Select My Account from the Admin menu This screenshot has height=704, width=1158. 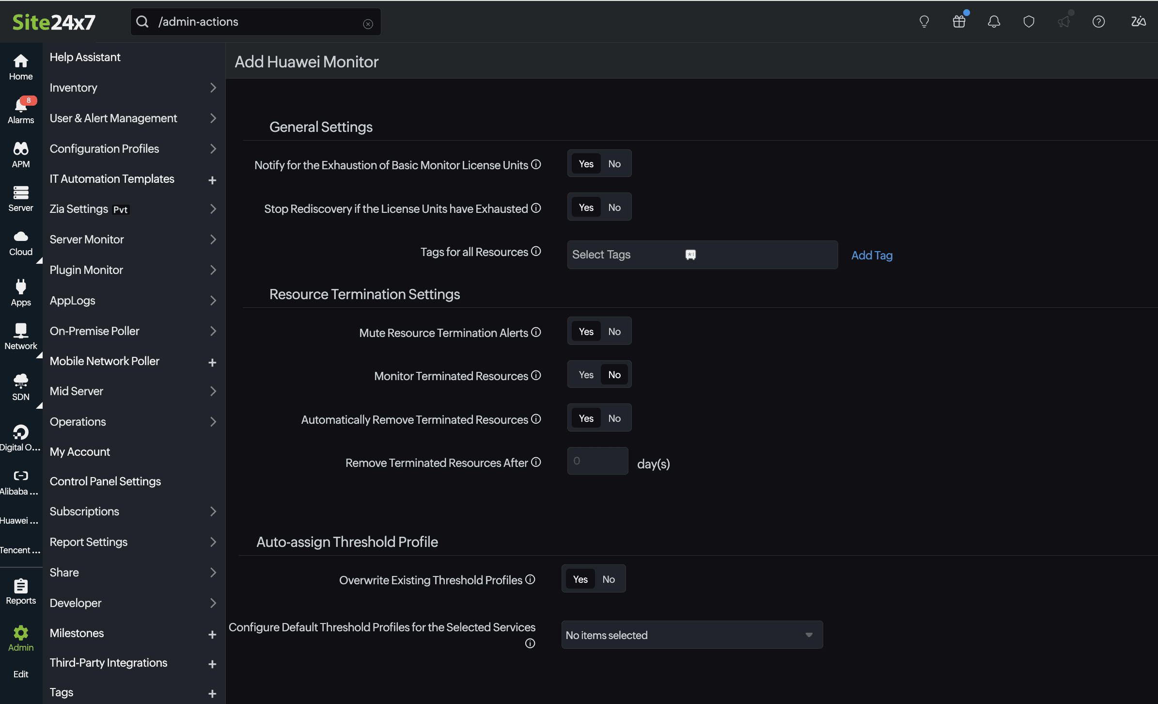(x=79, y=451)
